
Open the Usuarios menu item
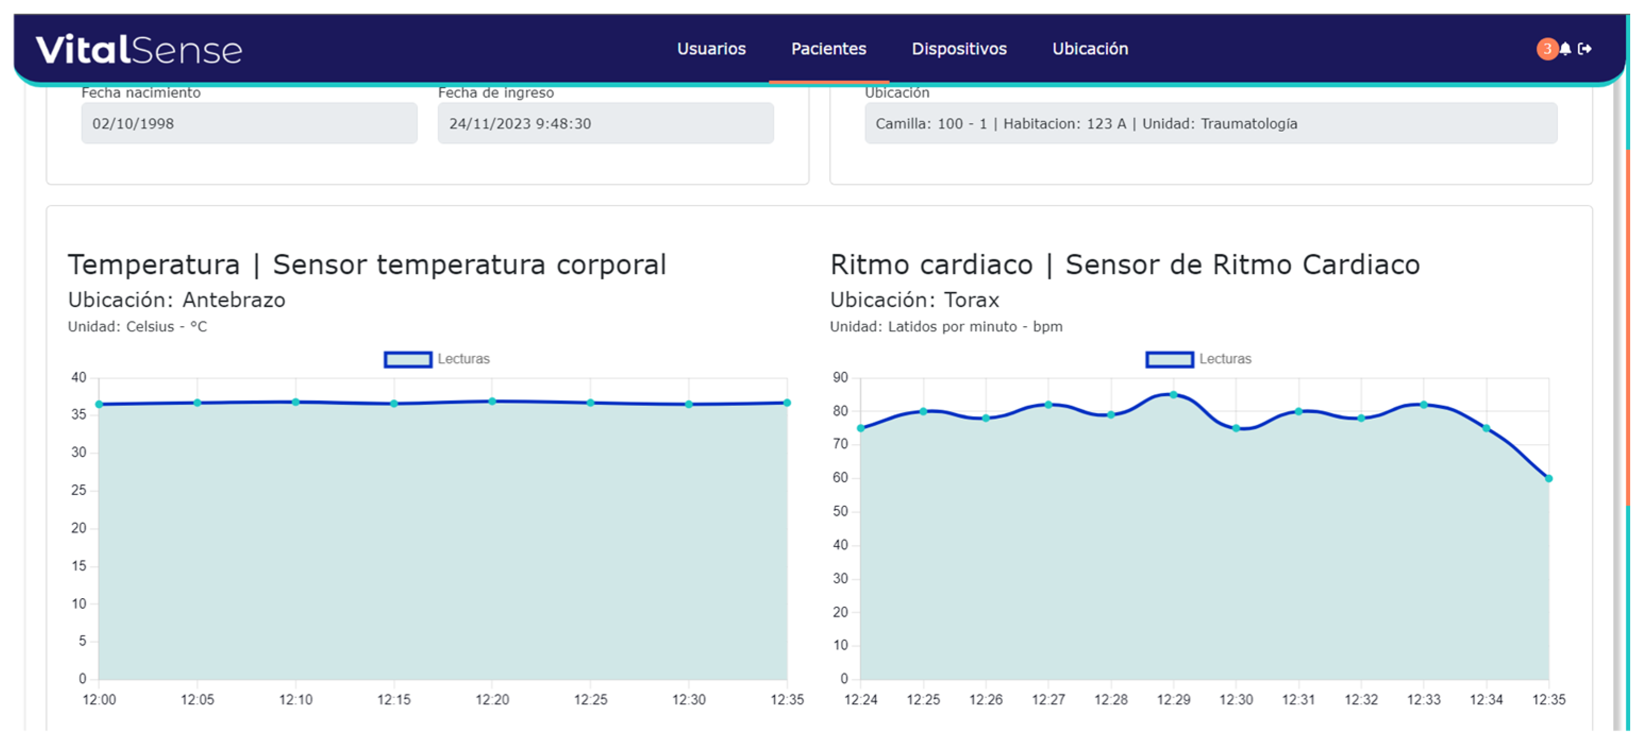[711, 48]
